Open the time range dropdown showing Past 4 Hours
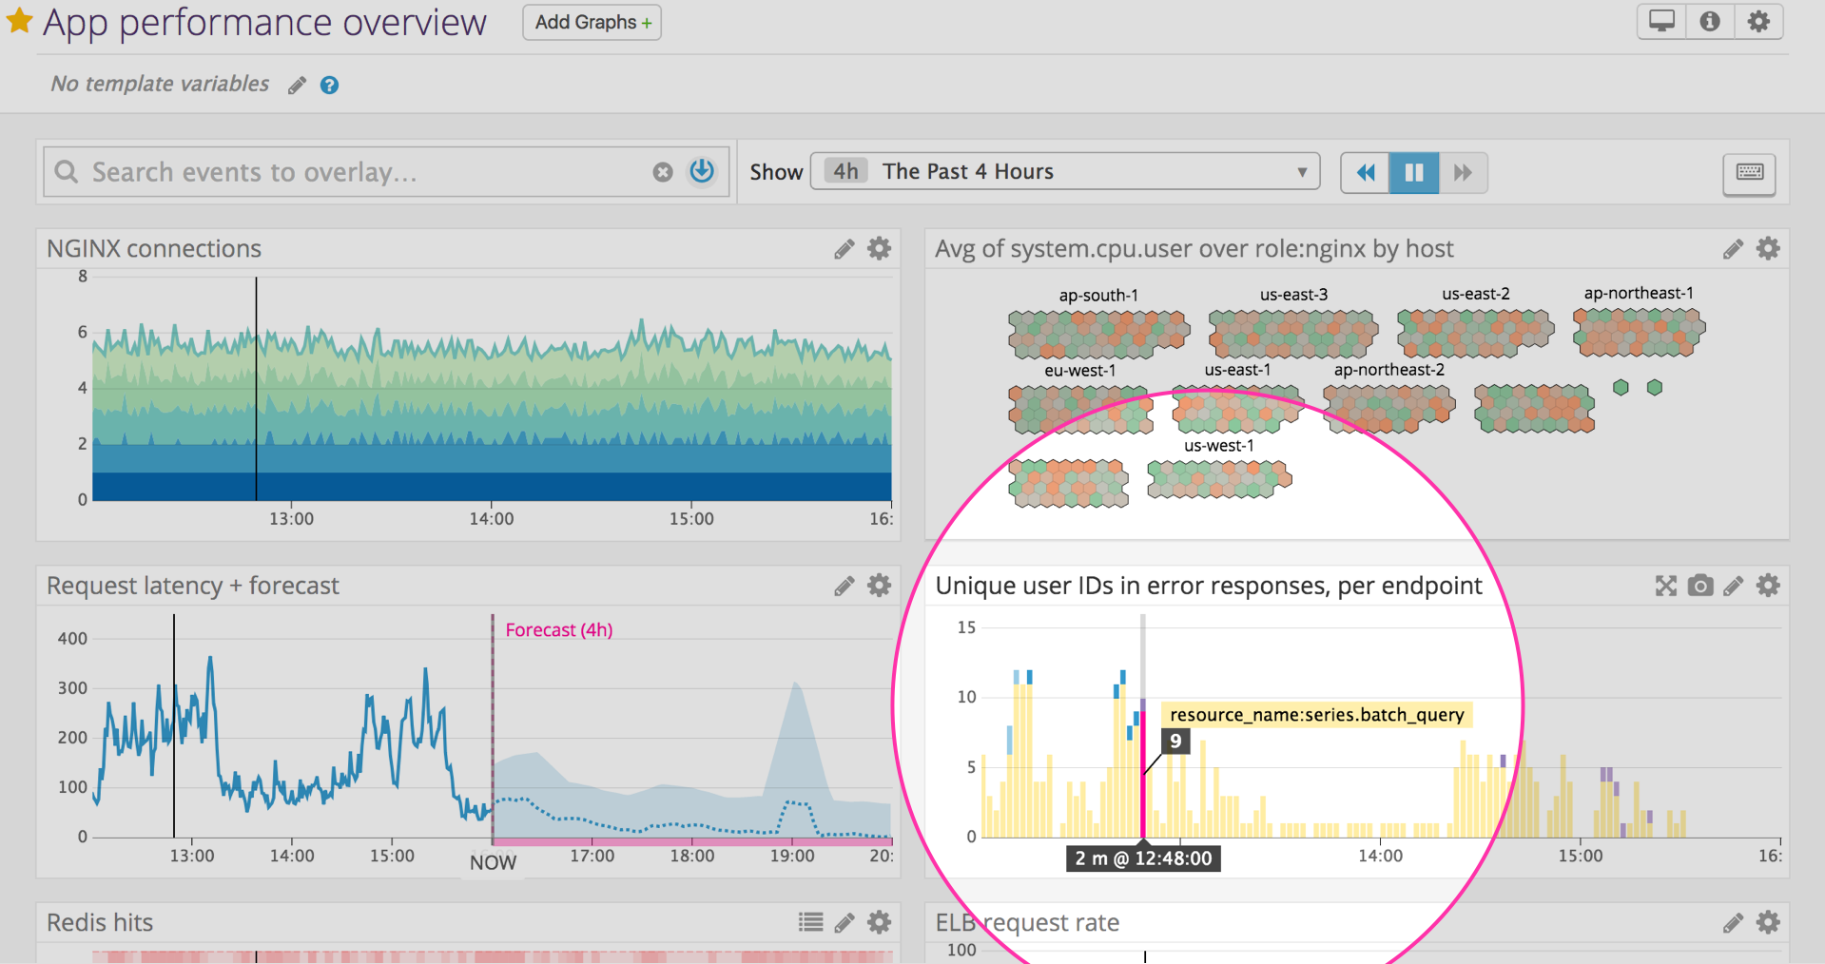The height and width of the screenshot is (964, 1825). (1063, 171)
